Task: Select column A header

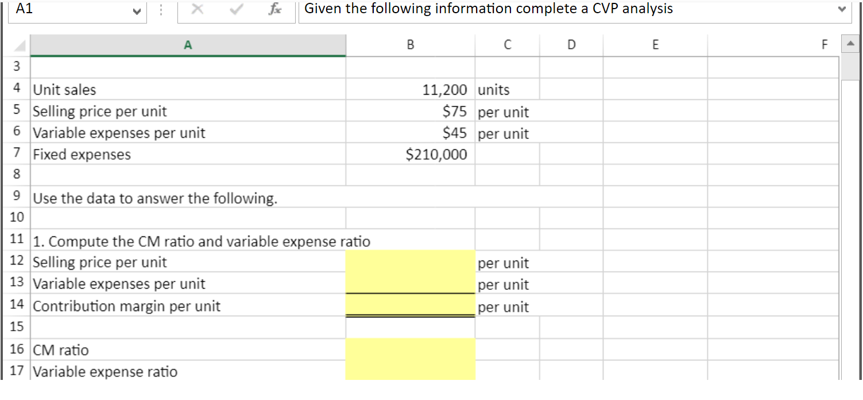Action: [188, 44]
